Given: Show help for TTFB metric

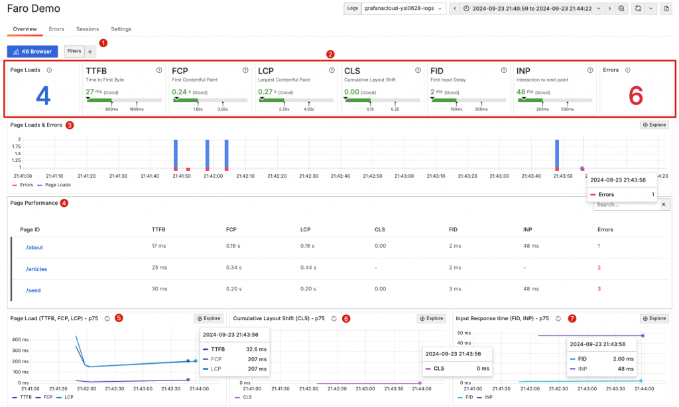Looking at the screenshot, I should (x=159, y=70).
